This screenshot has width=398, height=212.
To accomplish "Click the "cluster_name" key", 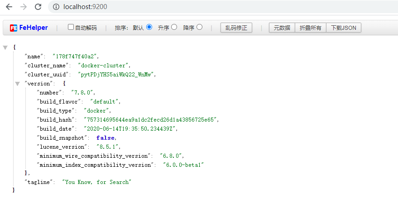I will point(47,66).
